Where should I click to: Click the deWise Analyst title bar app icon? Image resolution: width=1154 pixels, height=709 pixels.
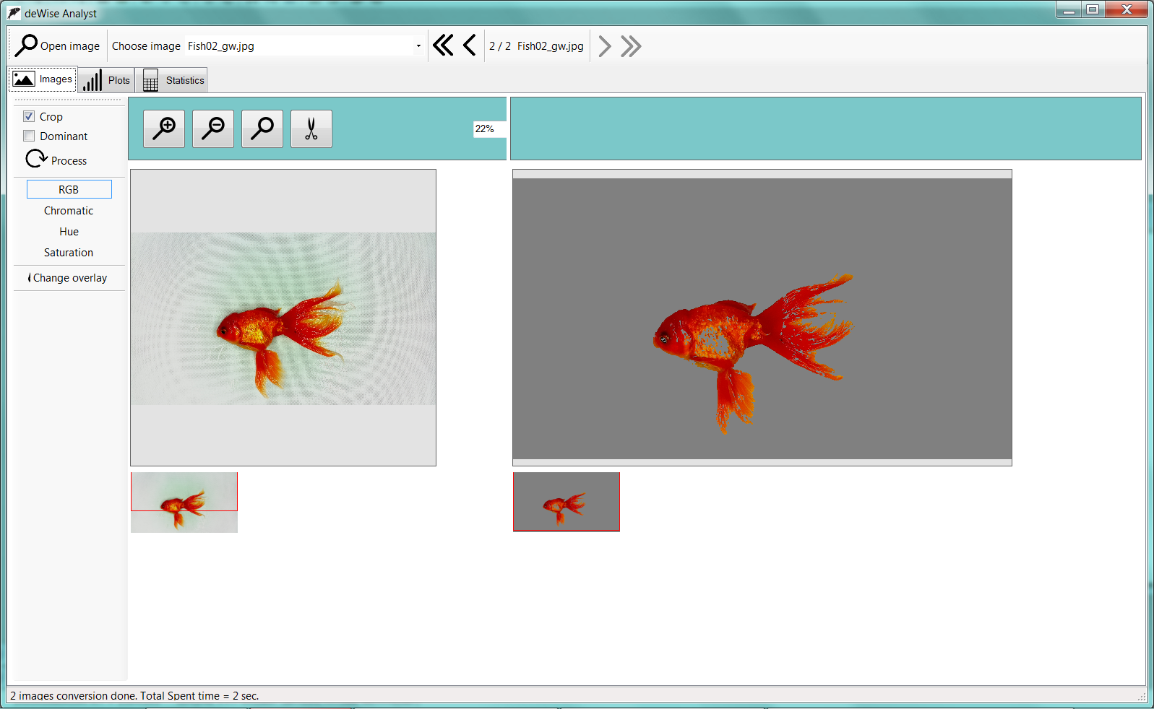click(14, 13)
